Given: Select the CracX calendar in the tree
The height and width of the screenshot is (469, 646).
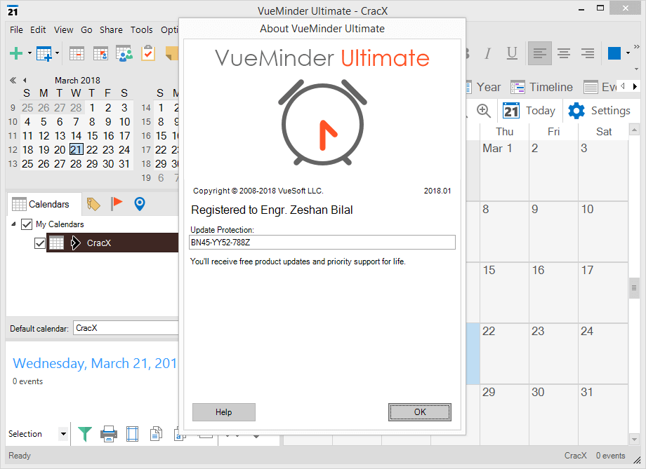Looking at the screenshot, I should pos(112,243).
